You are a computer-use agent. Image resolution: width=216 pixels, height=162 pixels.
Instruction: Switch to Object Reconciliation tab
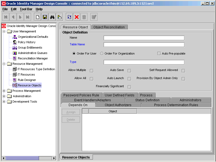coord(109,27)
